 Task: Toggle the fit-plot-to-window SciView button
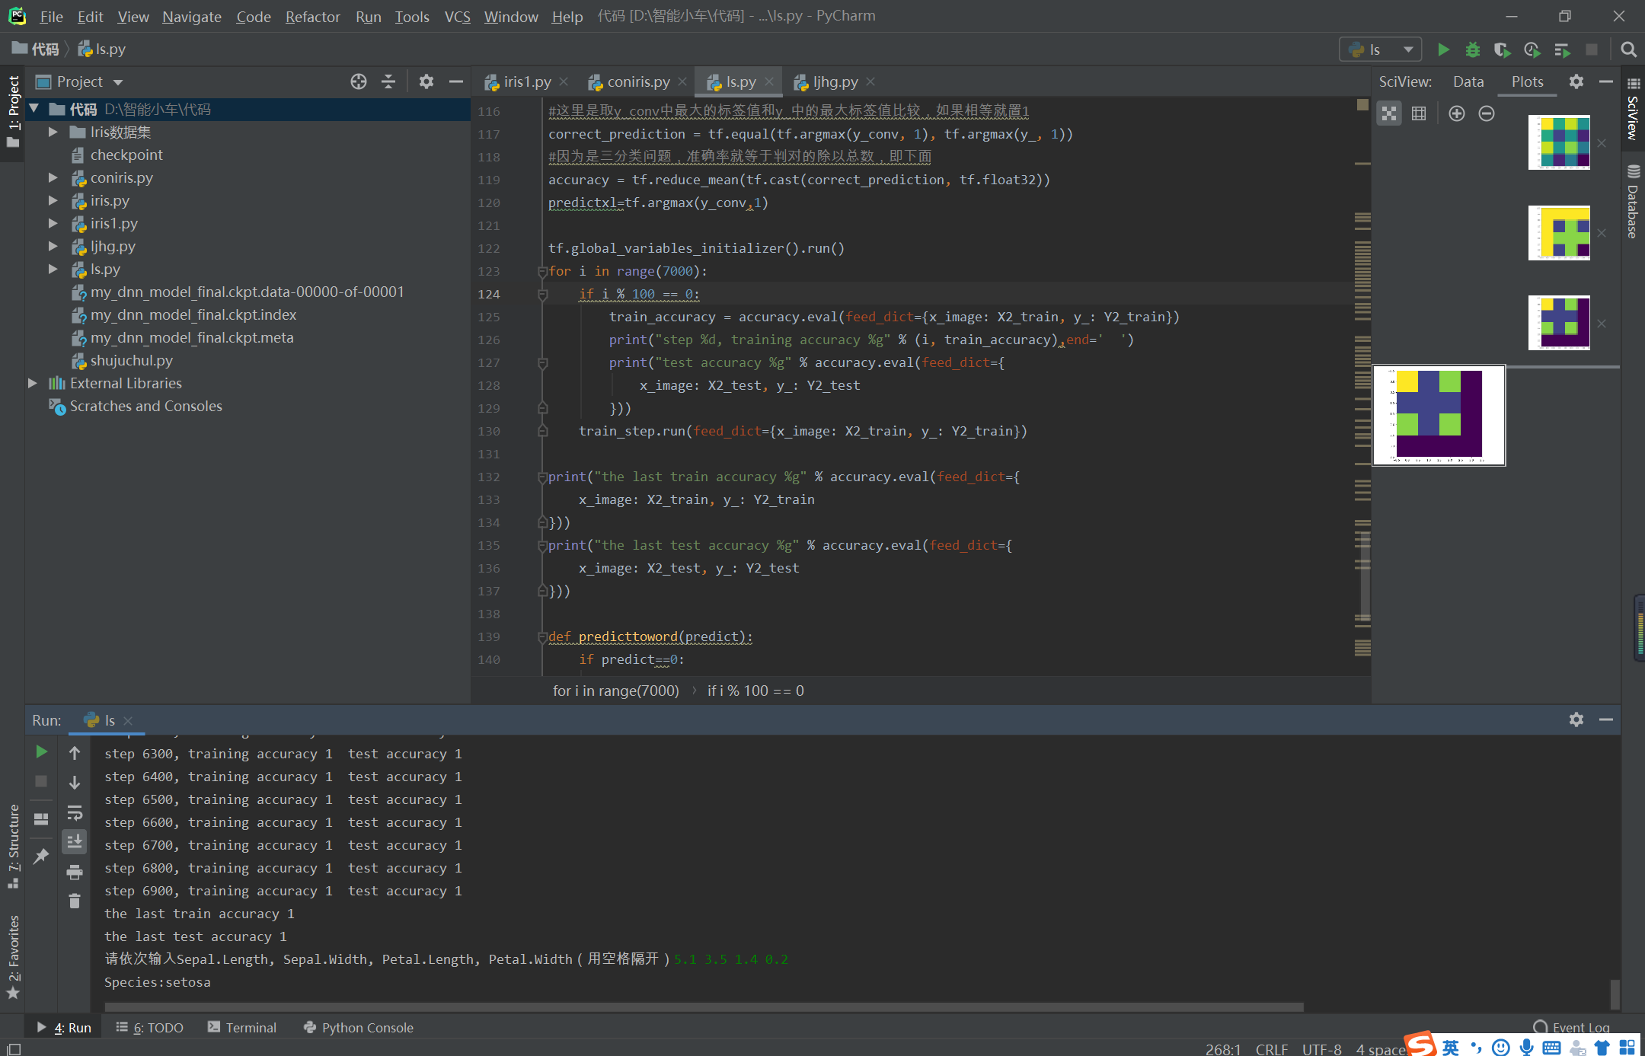click(x=1389, y=113)
